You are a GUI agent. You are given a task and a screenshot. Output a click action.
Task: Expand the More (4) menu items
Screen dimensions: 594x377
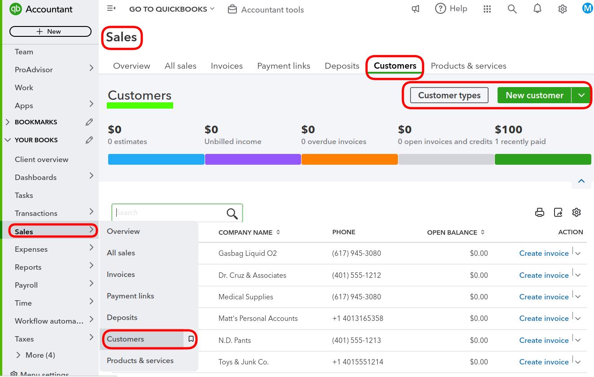35,355
